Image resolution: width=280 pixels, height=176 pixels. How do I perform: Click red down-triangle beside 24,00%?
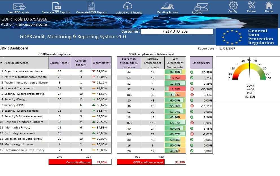[94, 71]
